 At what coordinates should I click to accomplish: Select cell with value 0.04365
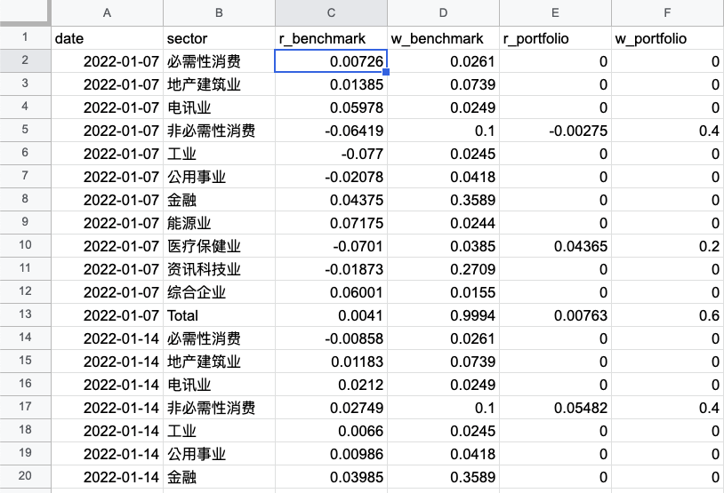coord(556,246)
